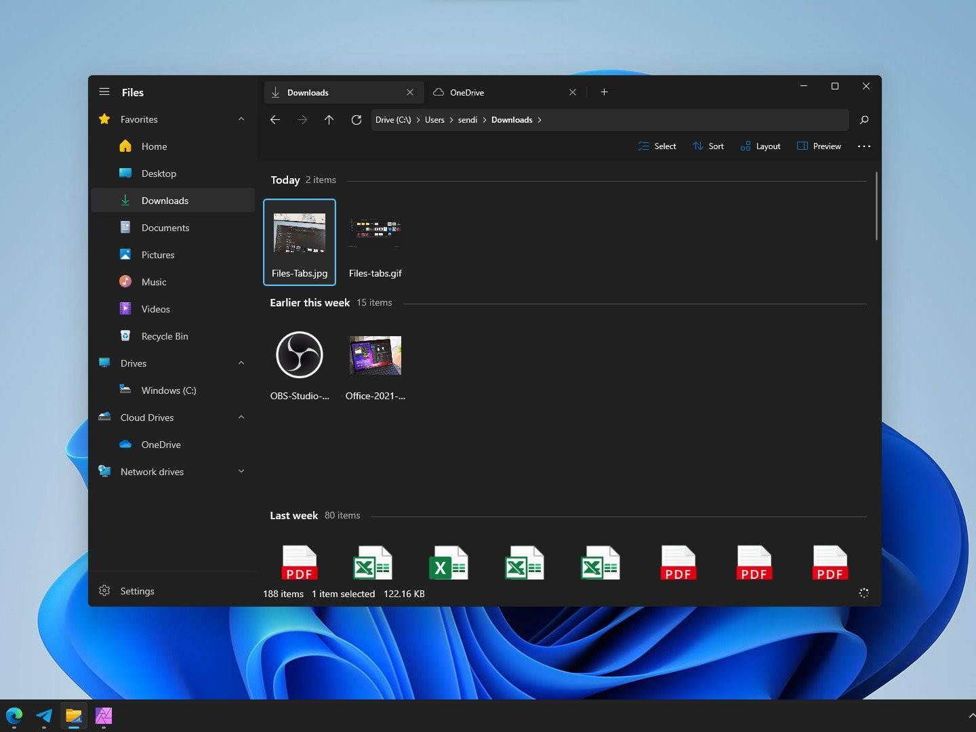Screen dimensions: 976x732
Task: Collapse the Drives section
Action: coord(241,363)
